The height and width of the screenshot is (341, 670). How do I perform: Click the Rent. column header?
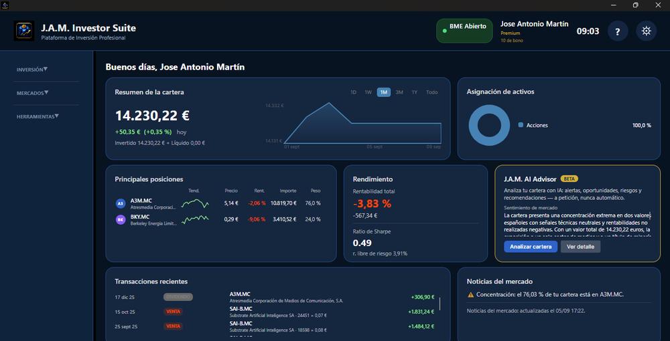259,191
